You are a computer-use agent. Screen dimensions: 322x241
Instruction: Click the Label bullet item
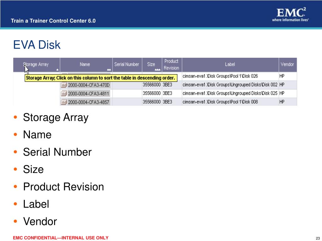(x=36, y=204)
